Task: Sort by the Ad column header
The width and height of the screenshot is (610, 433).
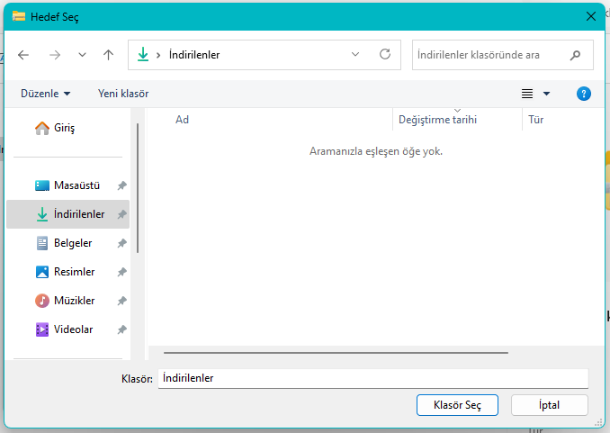Action: pos(182,120)
